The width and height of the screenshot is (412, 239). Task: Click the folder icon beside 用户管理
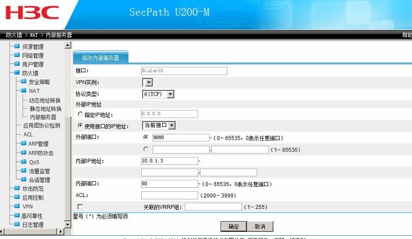(x=17, y=64)
